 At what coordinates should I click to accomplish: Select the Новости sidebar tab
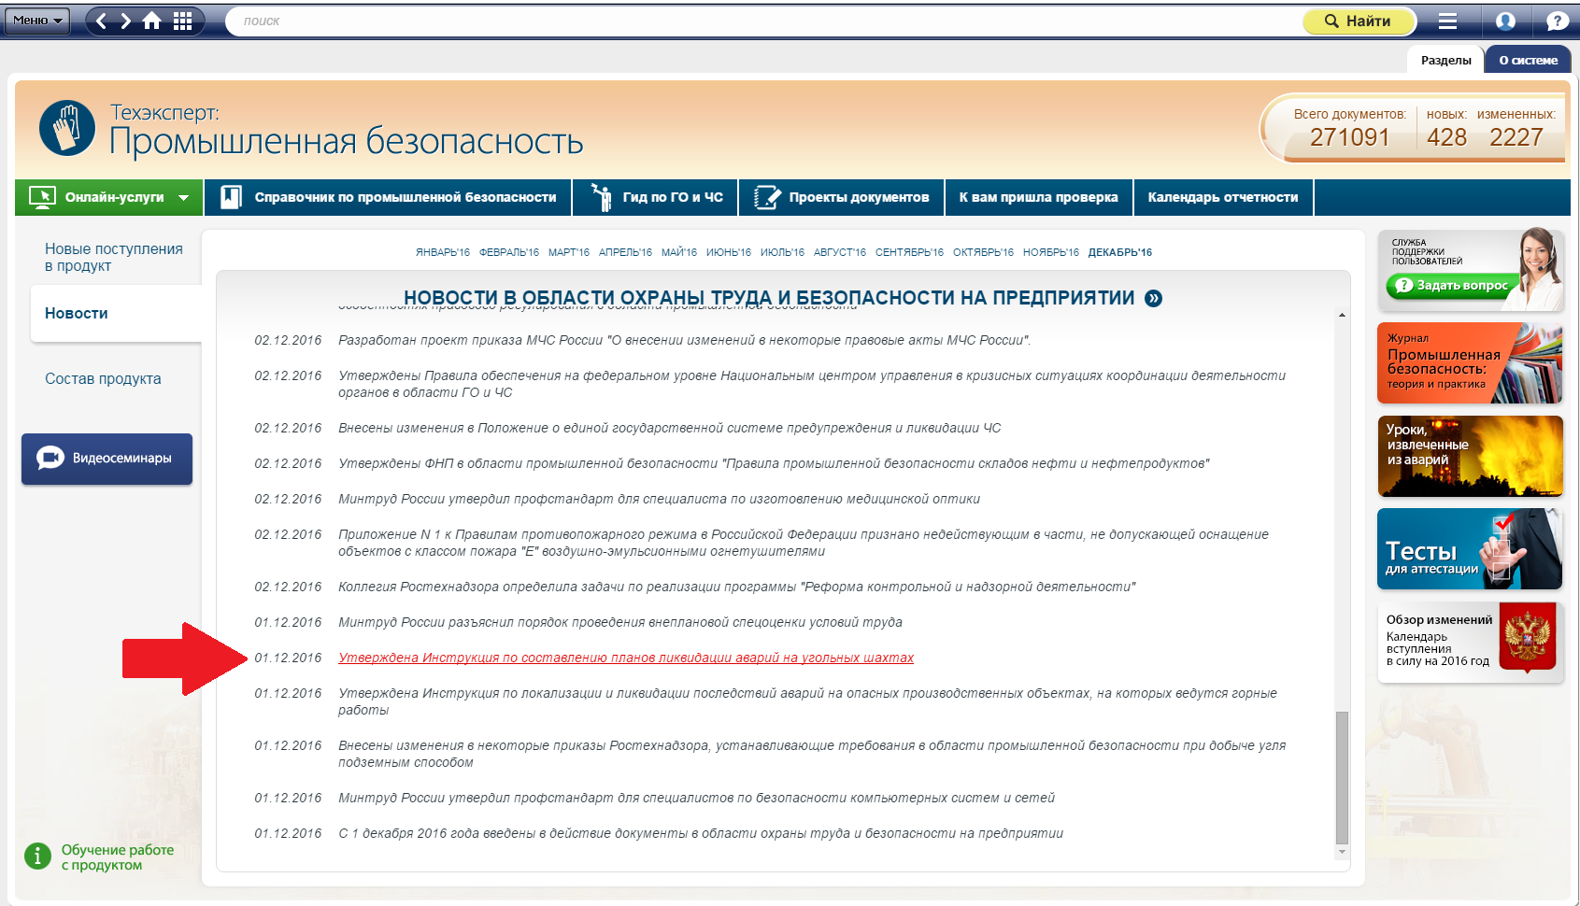click(116, 313)
